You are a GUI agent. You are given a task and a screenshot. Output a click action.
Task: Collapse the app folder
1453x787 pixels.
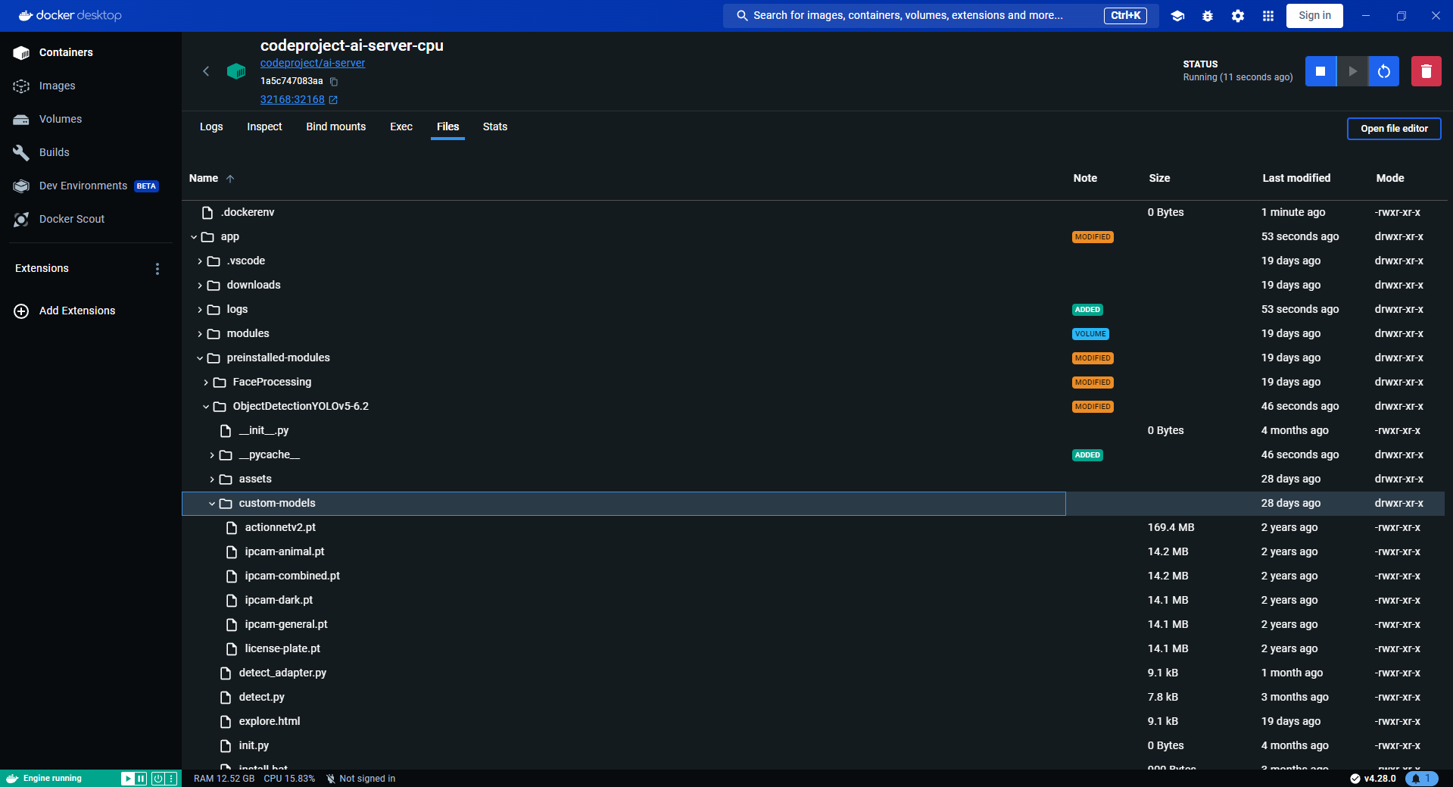[x=194, y=237]
